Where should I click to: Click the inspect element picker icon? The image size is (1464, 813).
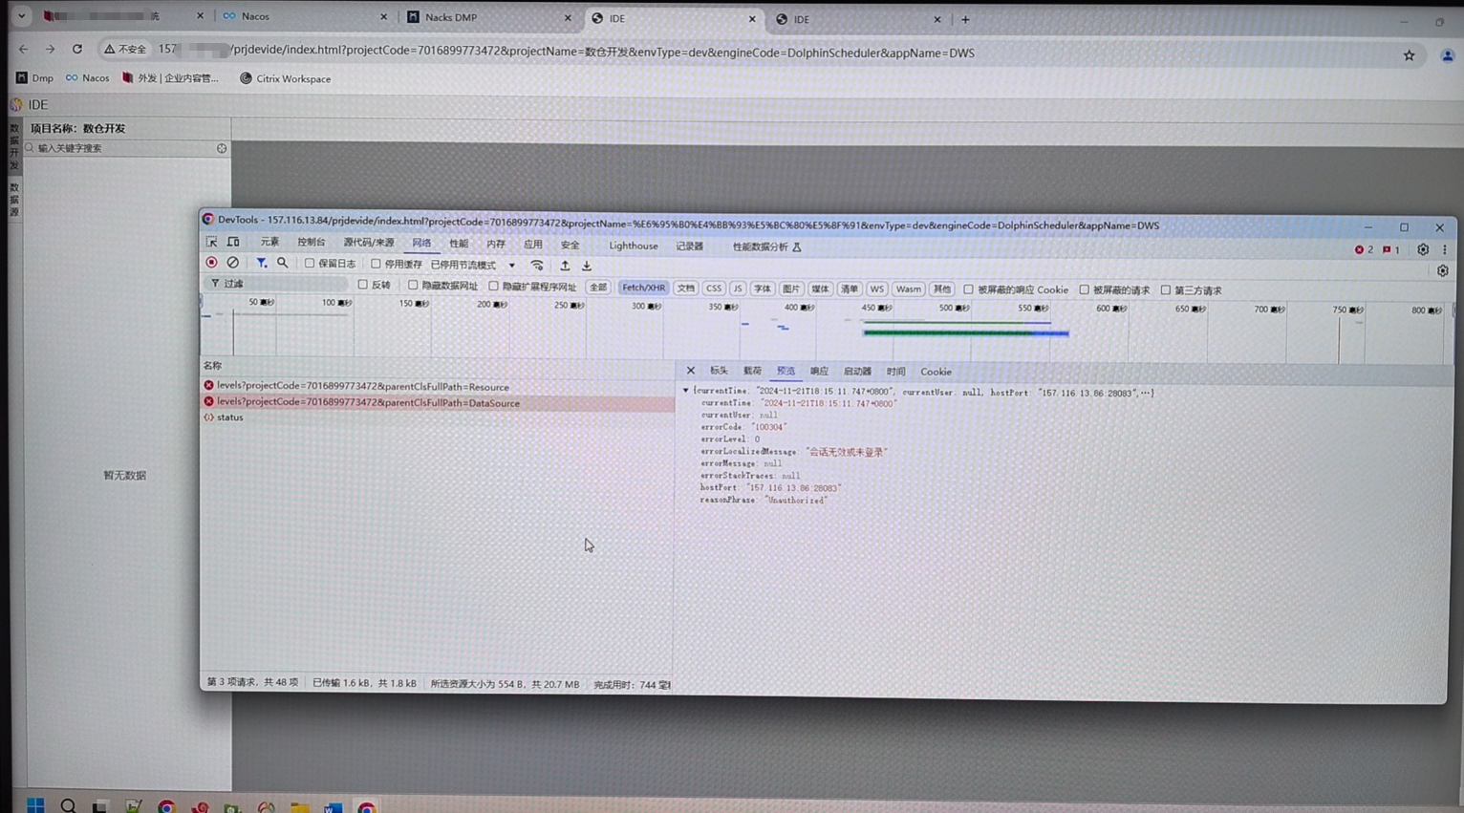click(211, 243)
